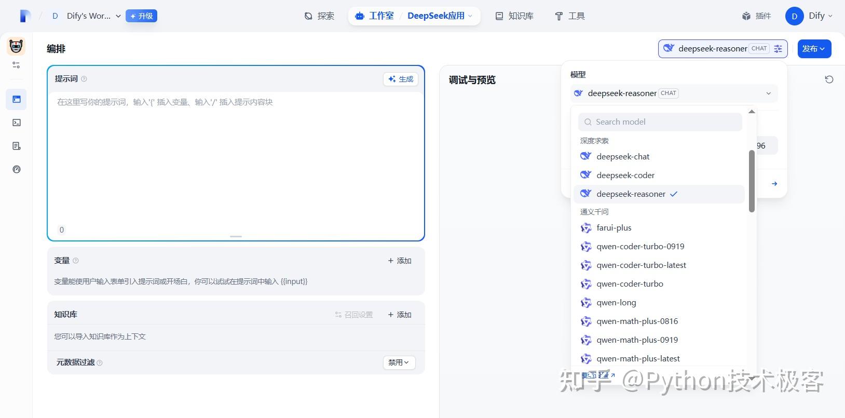Screen dimensions: 845x418
Task: Click the 升级 upgrade button
Action: click(141, 16)
